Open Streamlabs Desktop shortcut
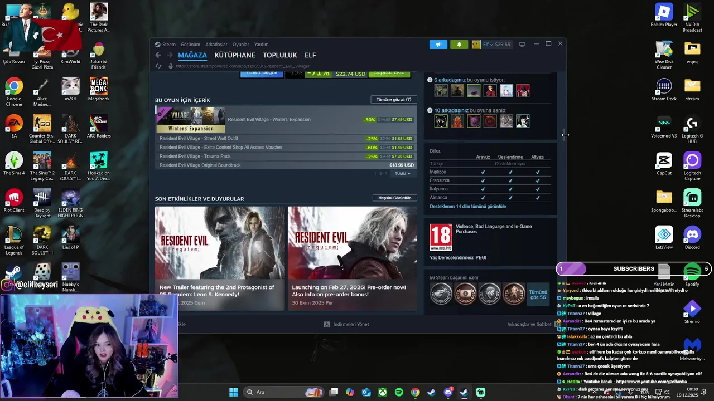 pyautogui.click(x=692, y=204)
